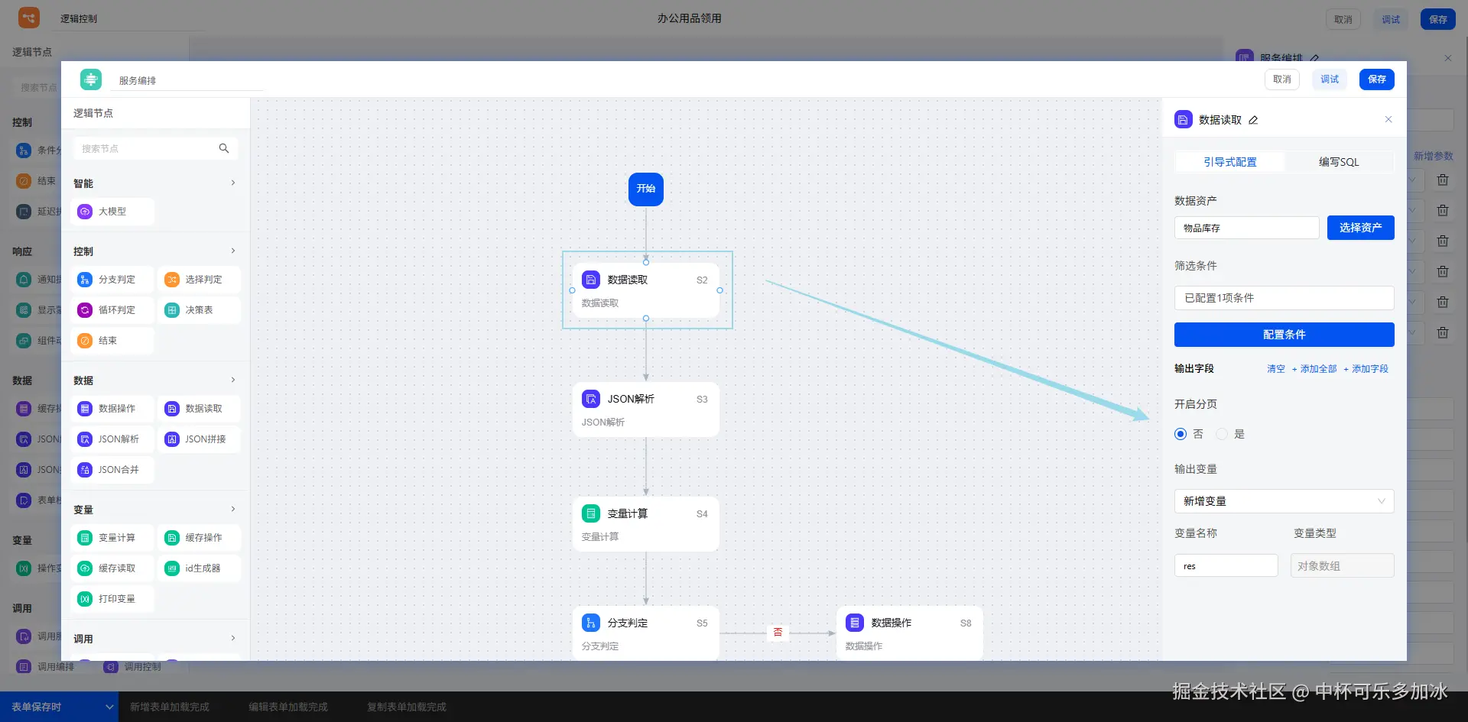Switch to the 引导式配置 tab

(1230, 162)
